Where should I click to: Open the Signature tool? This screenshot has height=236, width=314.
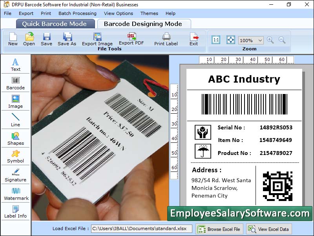tap(15, 175)
